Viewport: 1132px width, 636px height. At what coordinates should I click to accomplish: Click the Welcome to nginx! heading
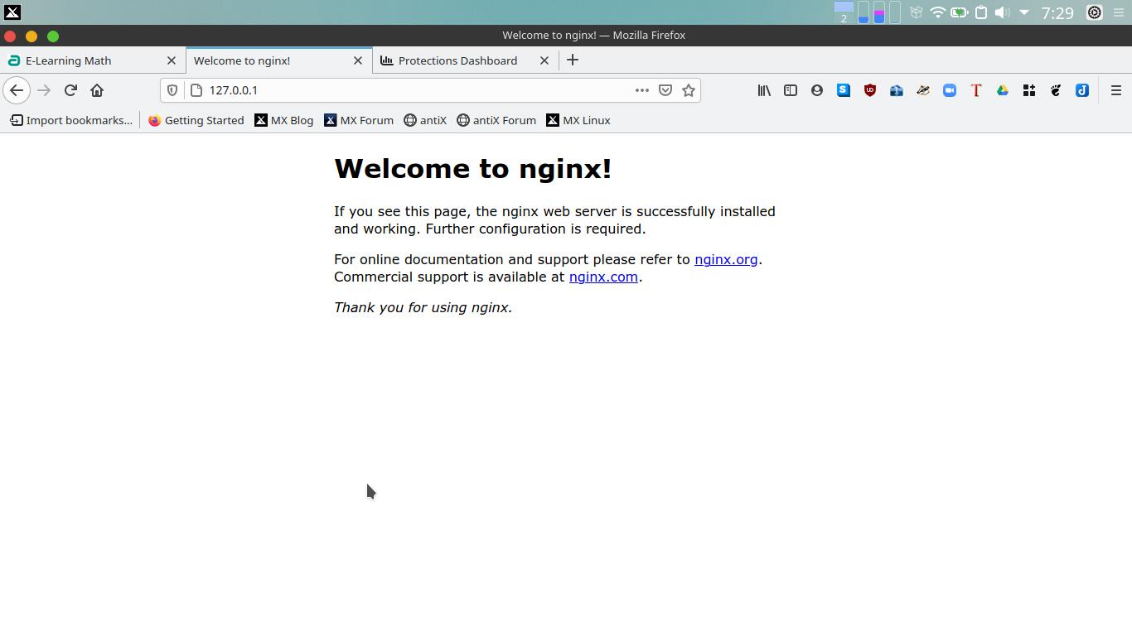[x=472, y=169]
